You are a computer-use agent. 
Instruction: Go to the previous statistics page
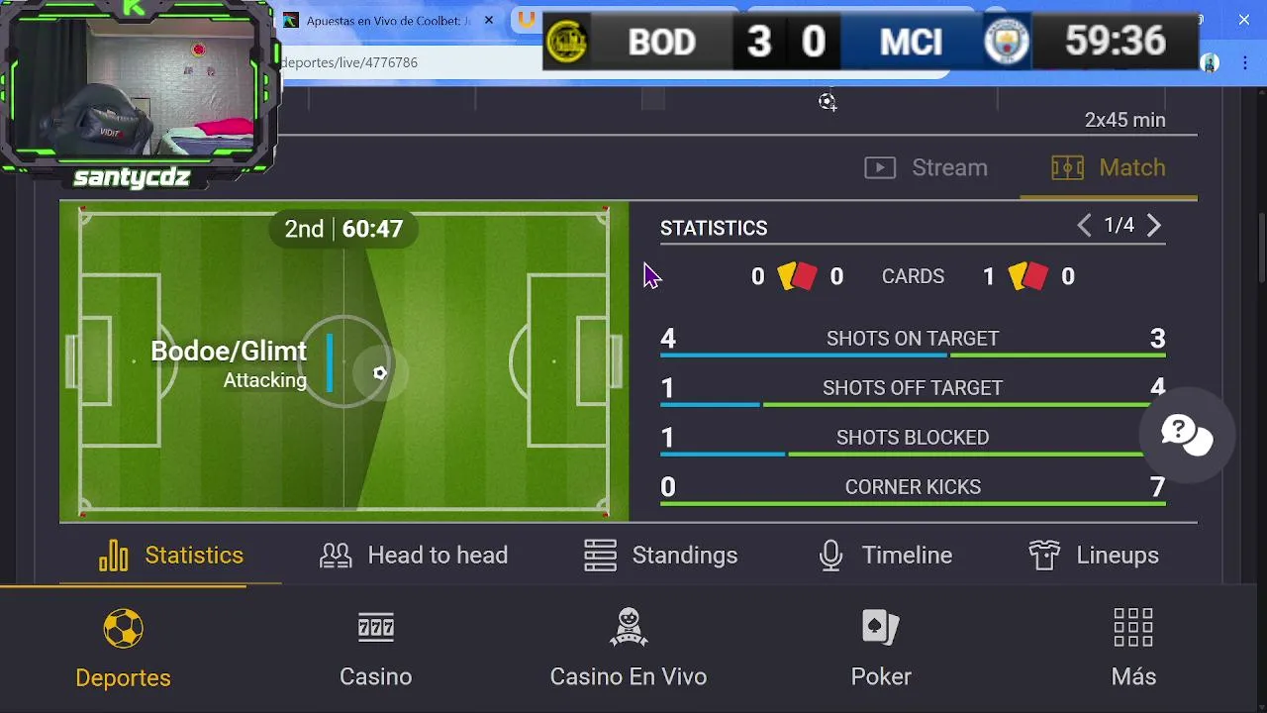[1085, 227]
